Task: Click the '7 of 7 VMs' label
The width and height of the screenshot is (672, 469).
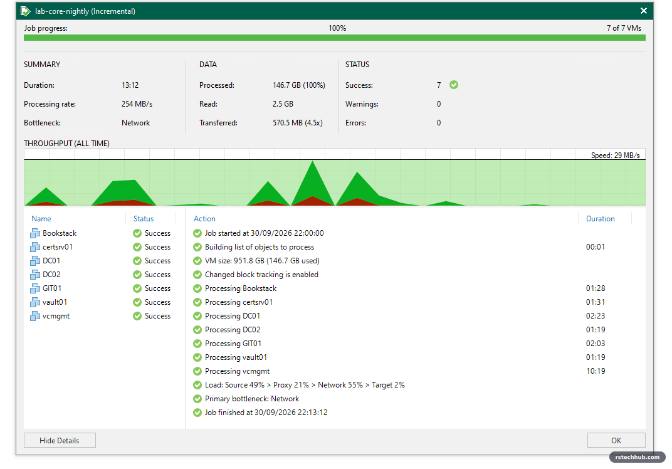Action: (x=624, y=28)
